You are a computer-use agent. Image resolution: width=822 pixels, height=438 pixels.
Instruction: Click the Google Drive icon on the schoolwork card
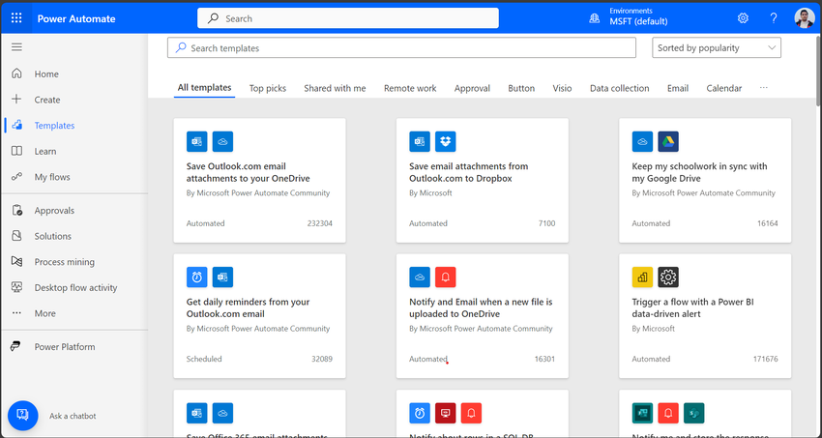pos(668,141)
